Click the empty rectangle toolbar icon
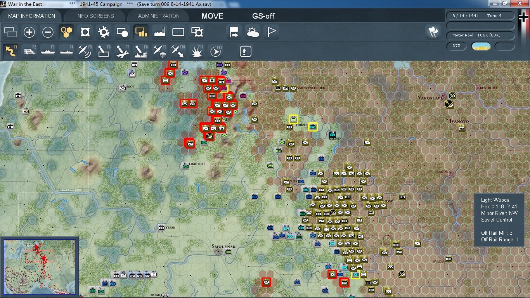The image size is (530, 298). click(178, 32)
